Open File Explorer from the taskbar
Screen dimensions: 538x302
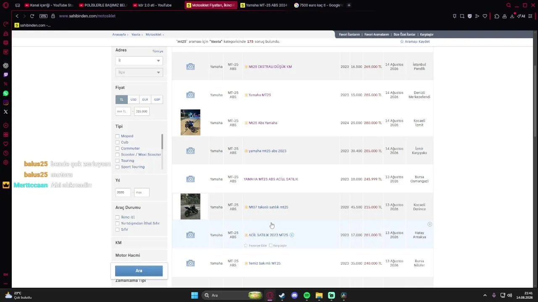pyautogui.click(x=319, y=295)
